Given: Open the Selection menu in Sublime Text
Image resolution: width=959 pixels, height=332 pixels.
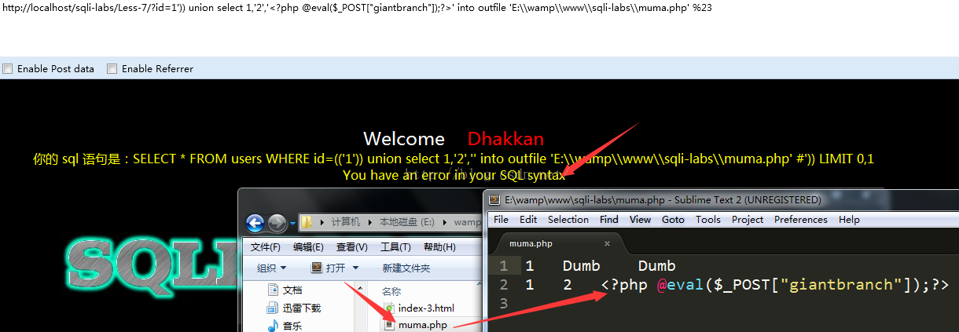Looking at the screenshot, I should [x=568, y=220].
